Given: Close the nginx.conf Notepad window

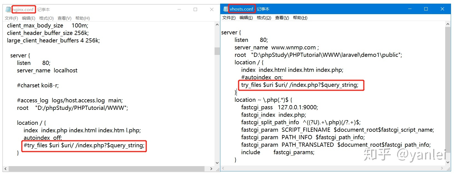Looking at the screenshot, I should click(211, 9).
